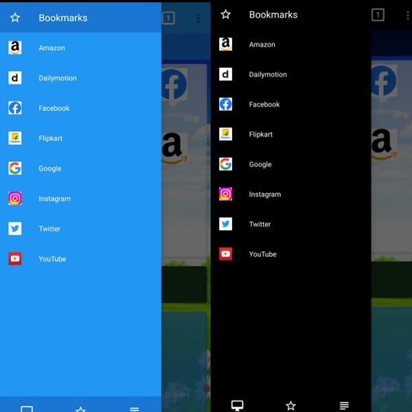Tap the lines icon in the blue bottom bar
This screenshot has width=412, height=412.
135,409
